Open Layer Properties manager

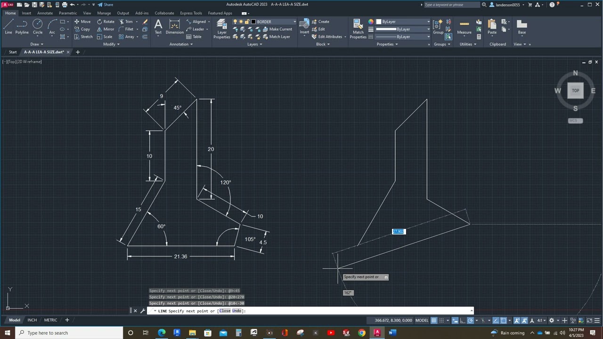(222, 28)
